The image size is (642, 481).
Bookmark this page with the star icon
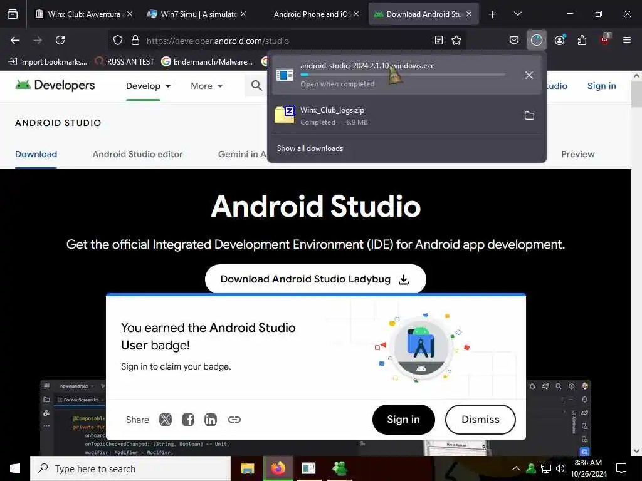[x=456, y=40]
